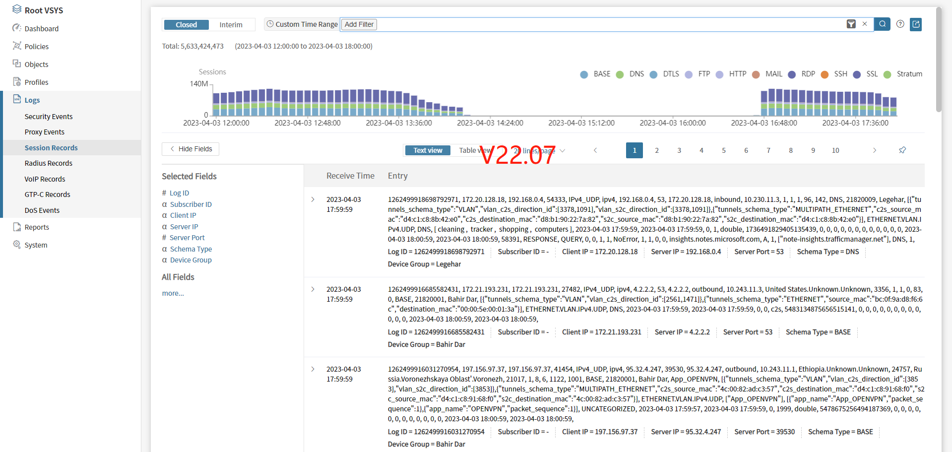Viewport: 952px width, 452px height.
Task: Click the pin icon beside pagination
Action: [x=902, y=150]
